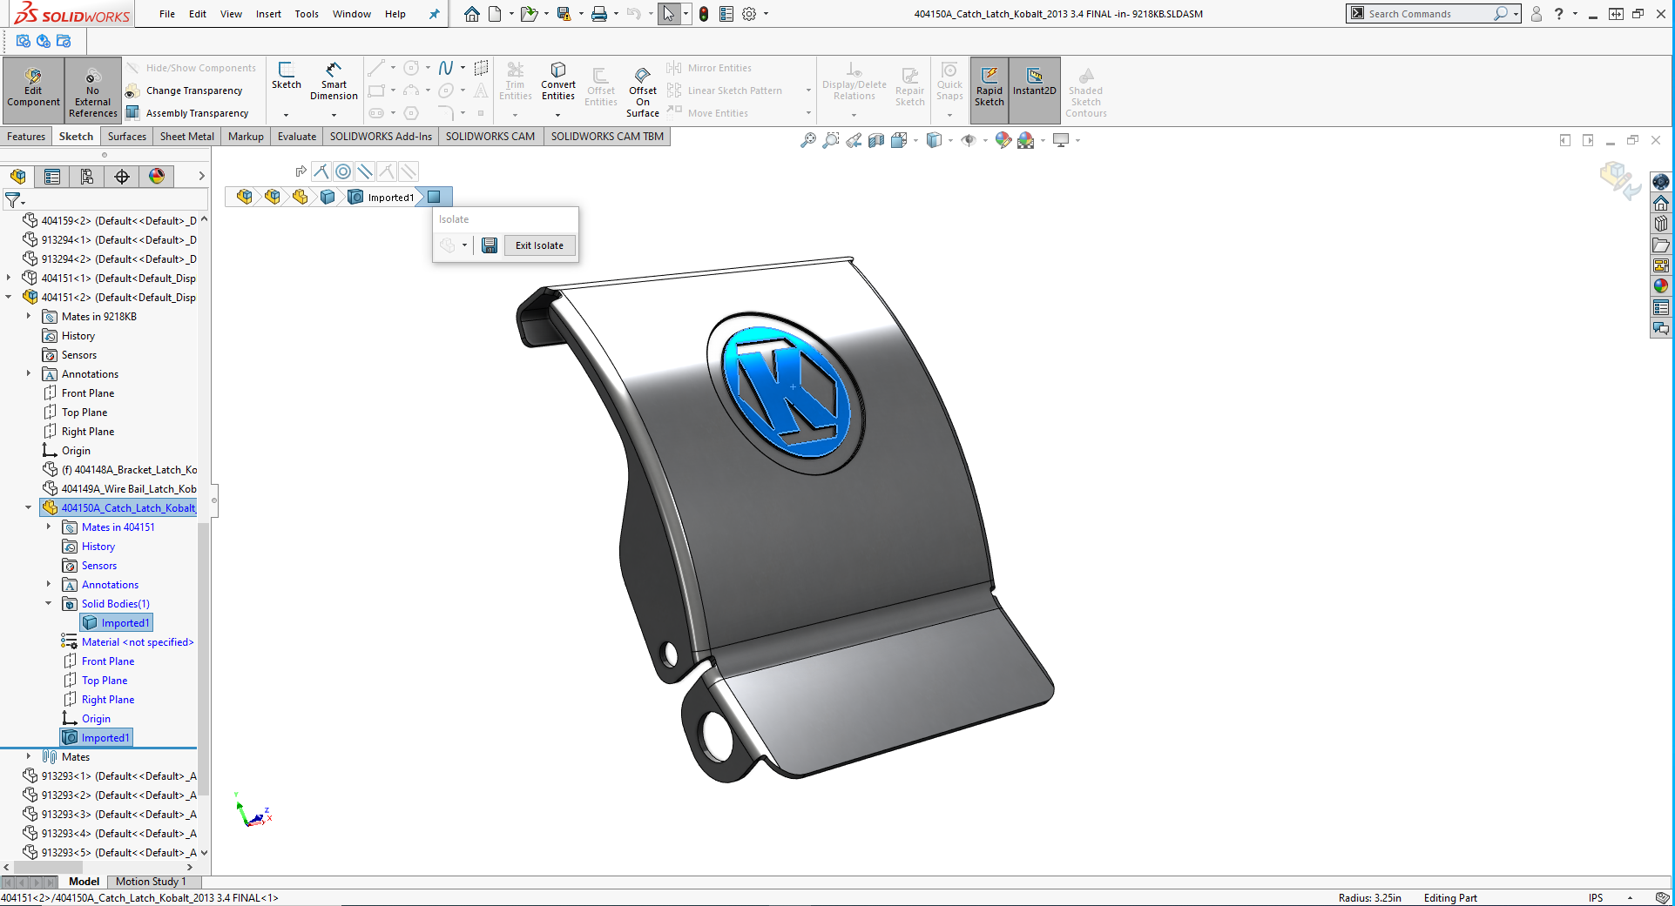
Task: Open the ConfigurationManager tab icon
Action: 87,177
